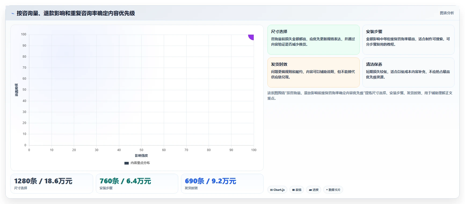The image size is (465, 204).
Task: Select the 清洁保养 card
Action: click(x=408, y=72)
